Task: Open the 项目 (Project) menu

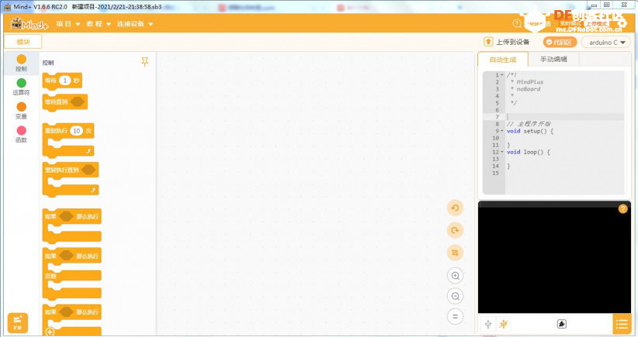Action: pos(68,24)
